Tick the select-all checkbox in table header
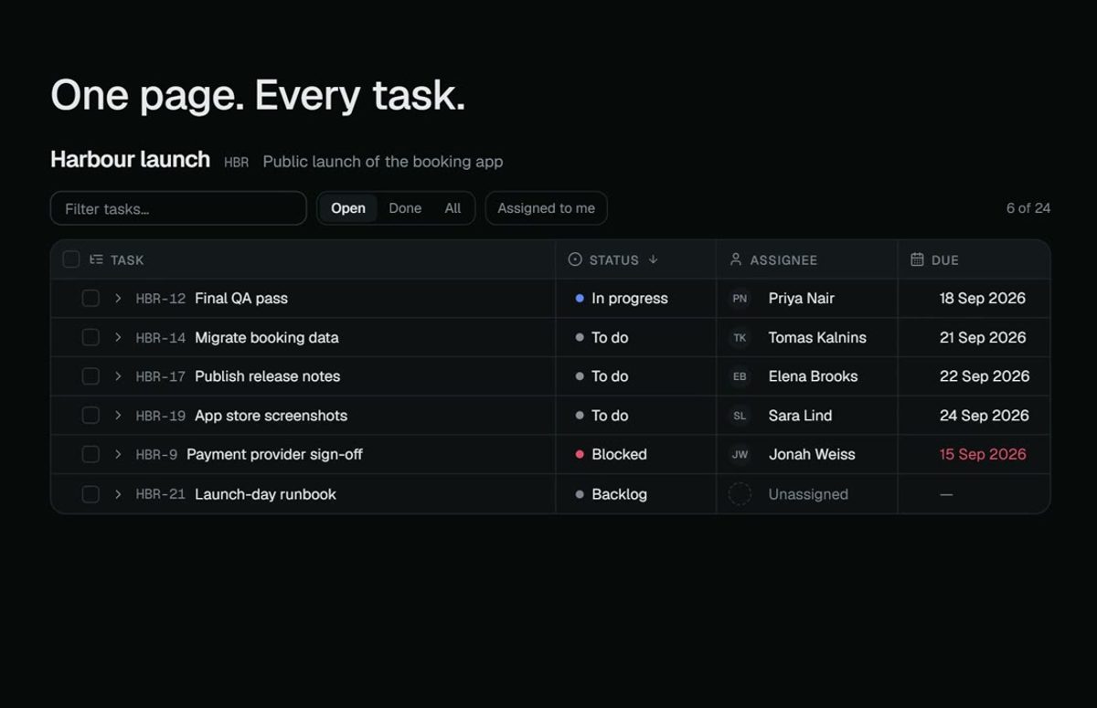Image resolution: width=1097 pixels, height=708 pixels. (71, 259)
